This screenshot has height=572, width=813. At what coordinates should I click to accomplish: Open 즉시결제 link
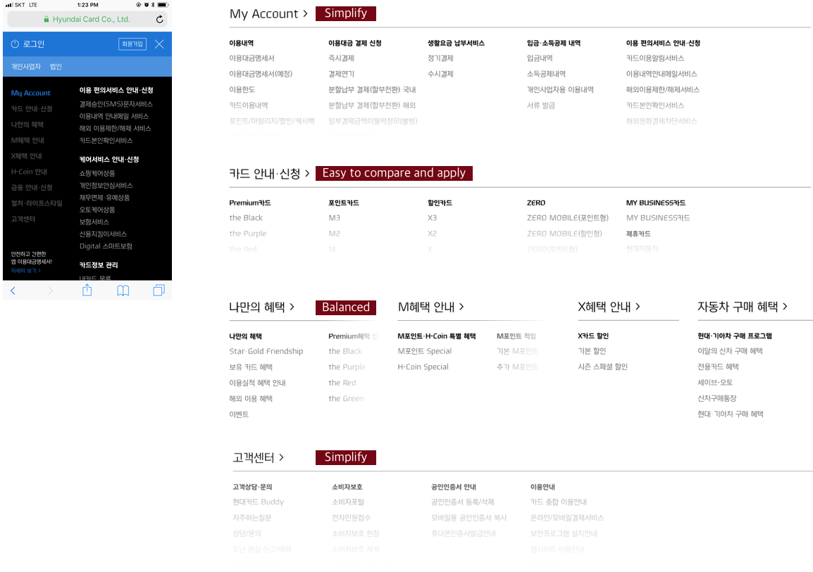[341, 58]
